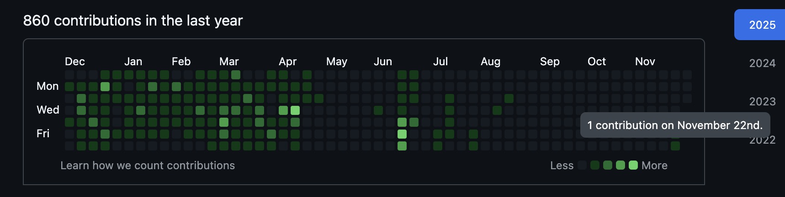
Task: Click the tooltip reading 1 contribution on November 22nd
Action: pyautogui.click(x=675, y=125)
